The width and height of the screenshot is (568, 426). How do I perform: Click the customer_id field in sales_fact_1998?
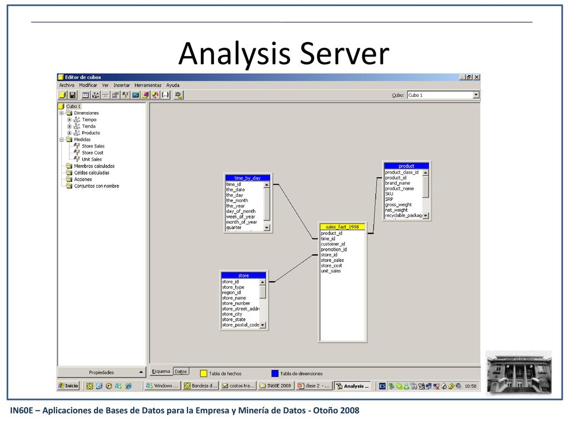(333, 244)
